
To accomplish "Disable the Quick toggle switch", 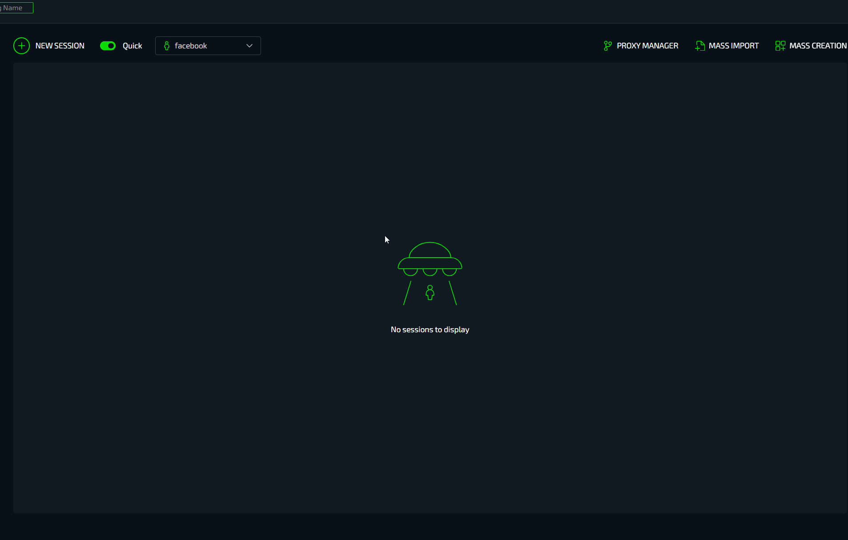I will (x=108, y=46).
